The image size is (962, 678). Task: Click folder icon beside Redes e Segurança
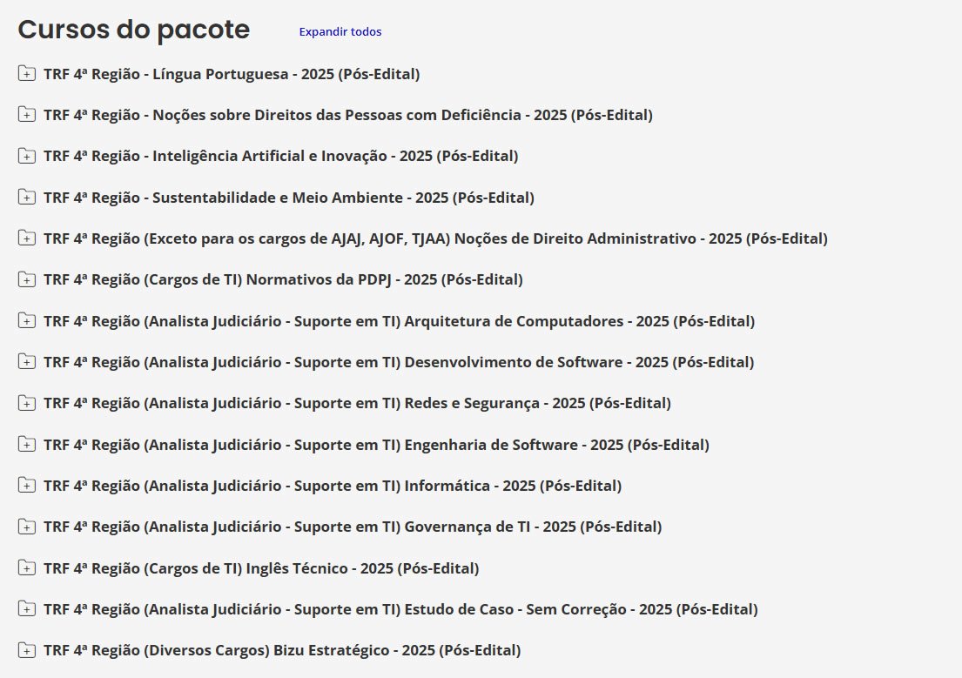click(27, 404)
